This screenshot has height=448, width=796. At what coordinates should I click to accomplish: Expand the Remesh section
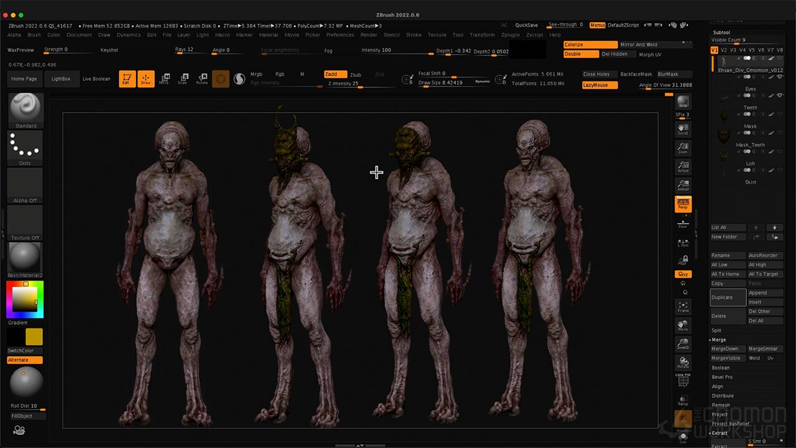721,405
